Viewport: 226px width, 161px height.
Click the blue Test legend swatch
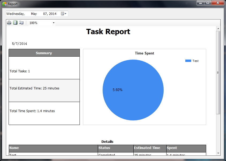coord(188,61)
